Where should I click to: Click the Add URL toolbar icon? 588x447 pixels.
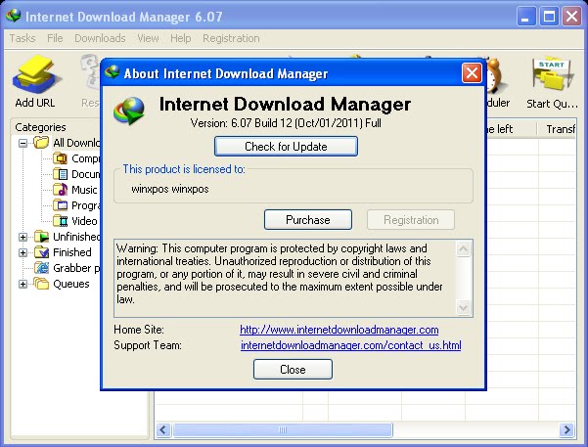tap(35, 75)
